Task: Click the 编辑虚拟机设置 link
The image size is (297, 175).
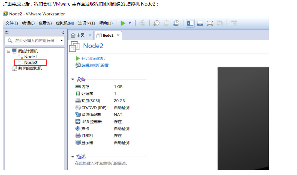Action: coord(95,65)
